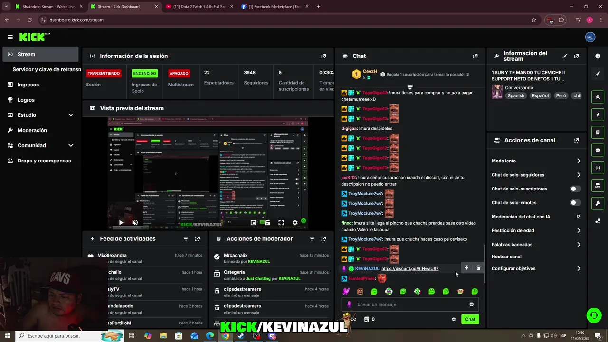Unmute the stream preview audio

[x=135, y=222]
